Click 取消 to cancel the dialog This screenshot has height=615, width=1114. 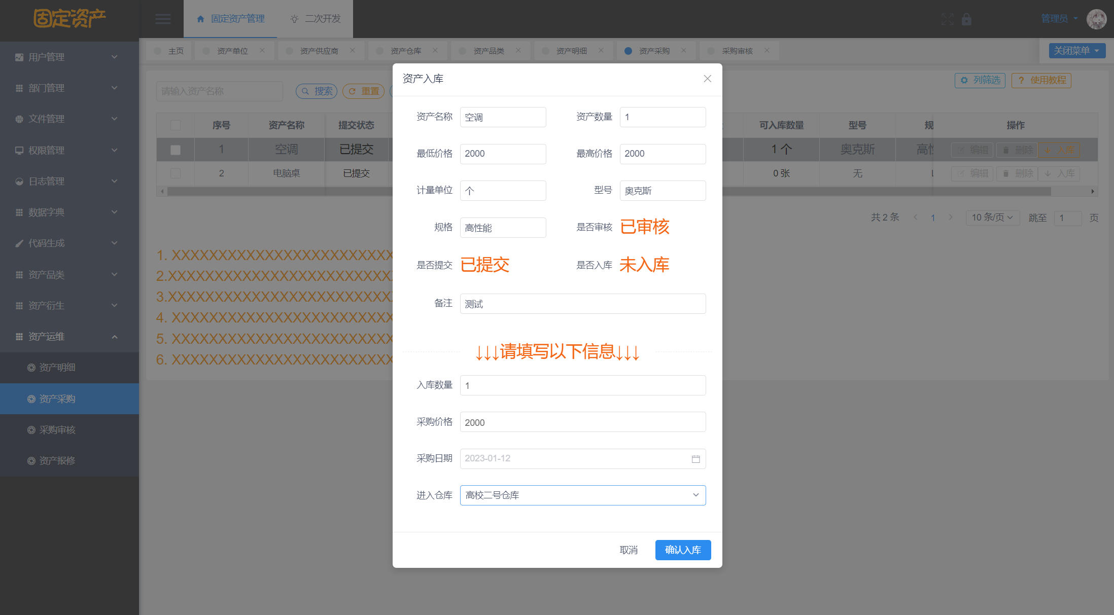click(629, 550)
